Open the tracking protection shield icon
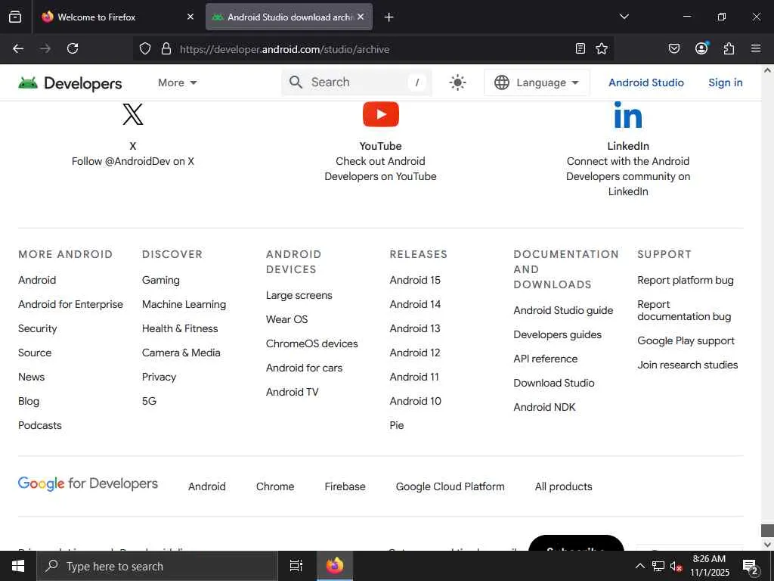774x581 pixels. click(144, 48)
